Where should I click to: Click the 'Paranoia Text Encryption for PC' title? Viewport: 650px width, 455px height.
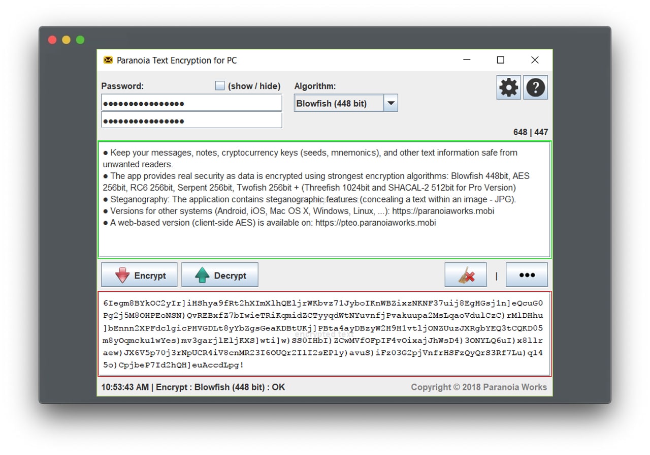click(177, 60)
